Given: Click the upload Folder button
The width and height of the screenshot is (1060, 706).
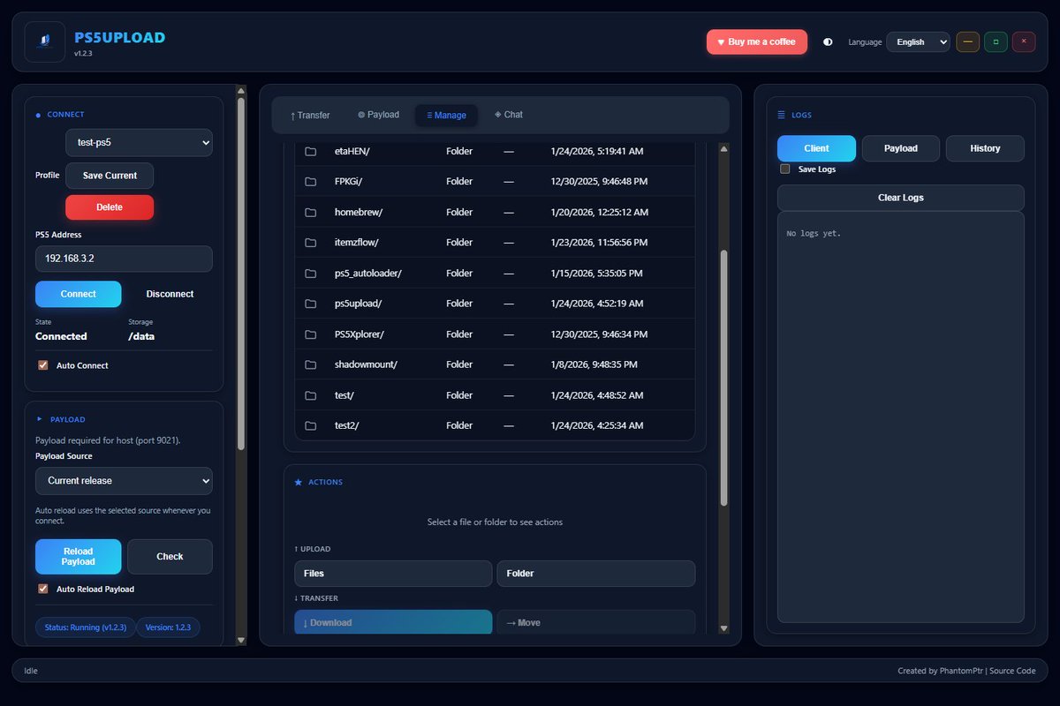Looking at the screenshot, I should coord(596,574).
